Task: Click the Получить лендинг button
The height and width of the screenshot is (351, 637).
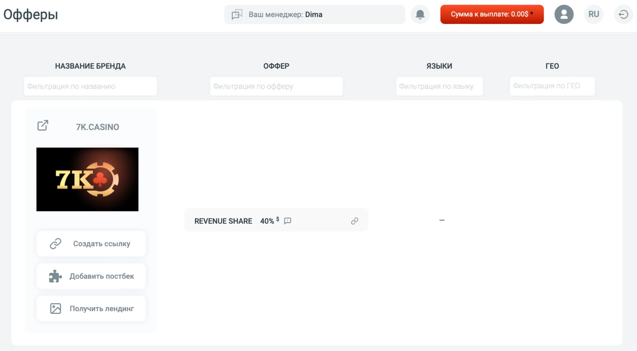Action: [x=91, y=308]
